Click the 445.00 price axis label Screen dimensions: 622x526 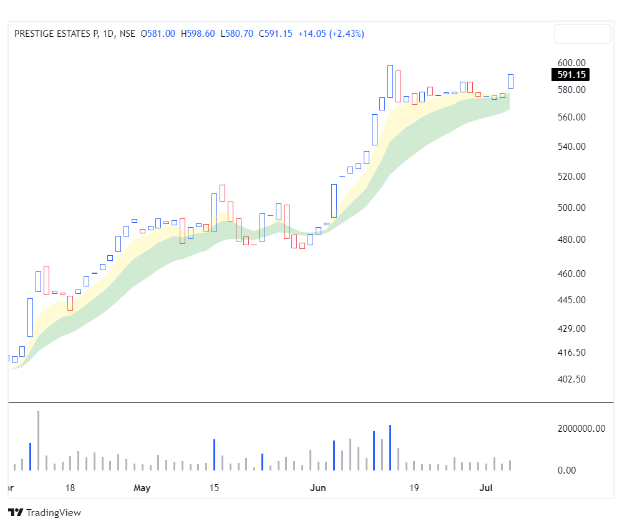(x=571, y=300)
